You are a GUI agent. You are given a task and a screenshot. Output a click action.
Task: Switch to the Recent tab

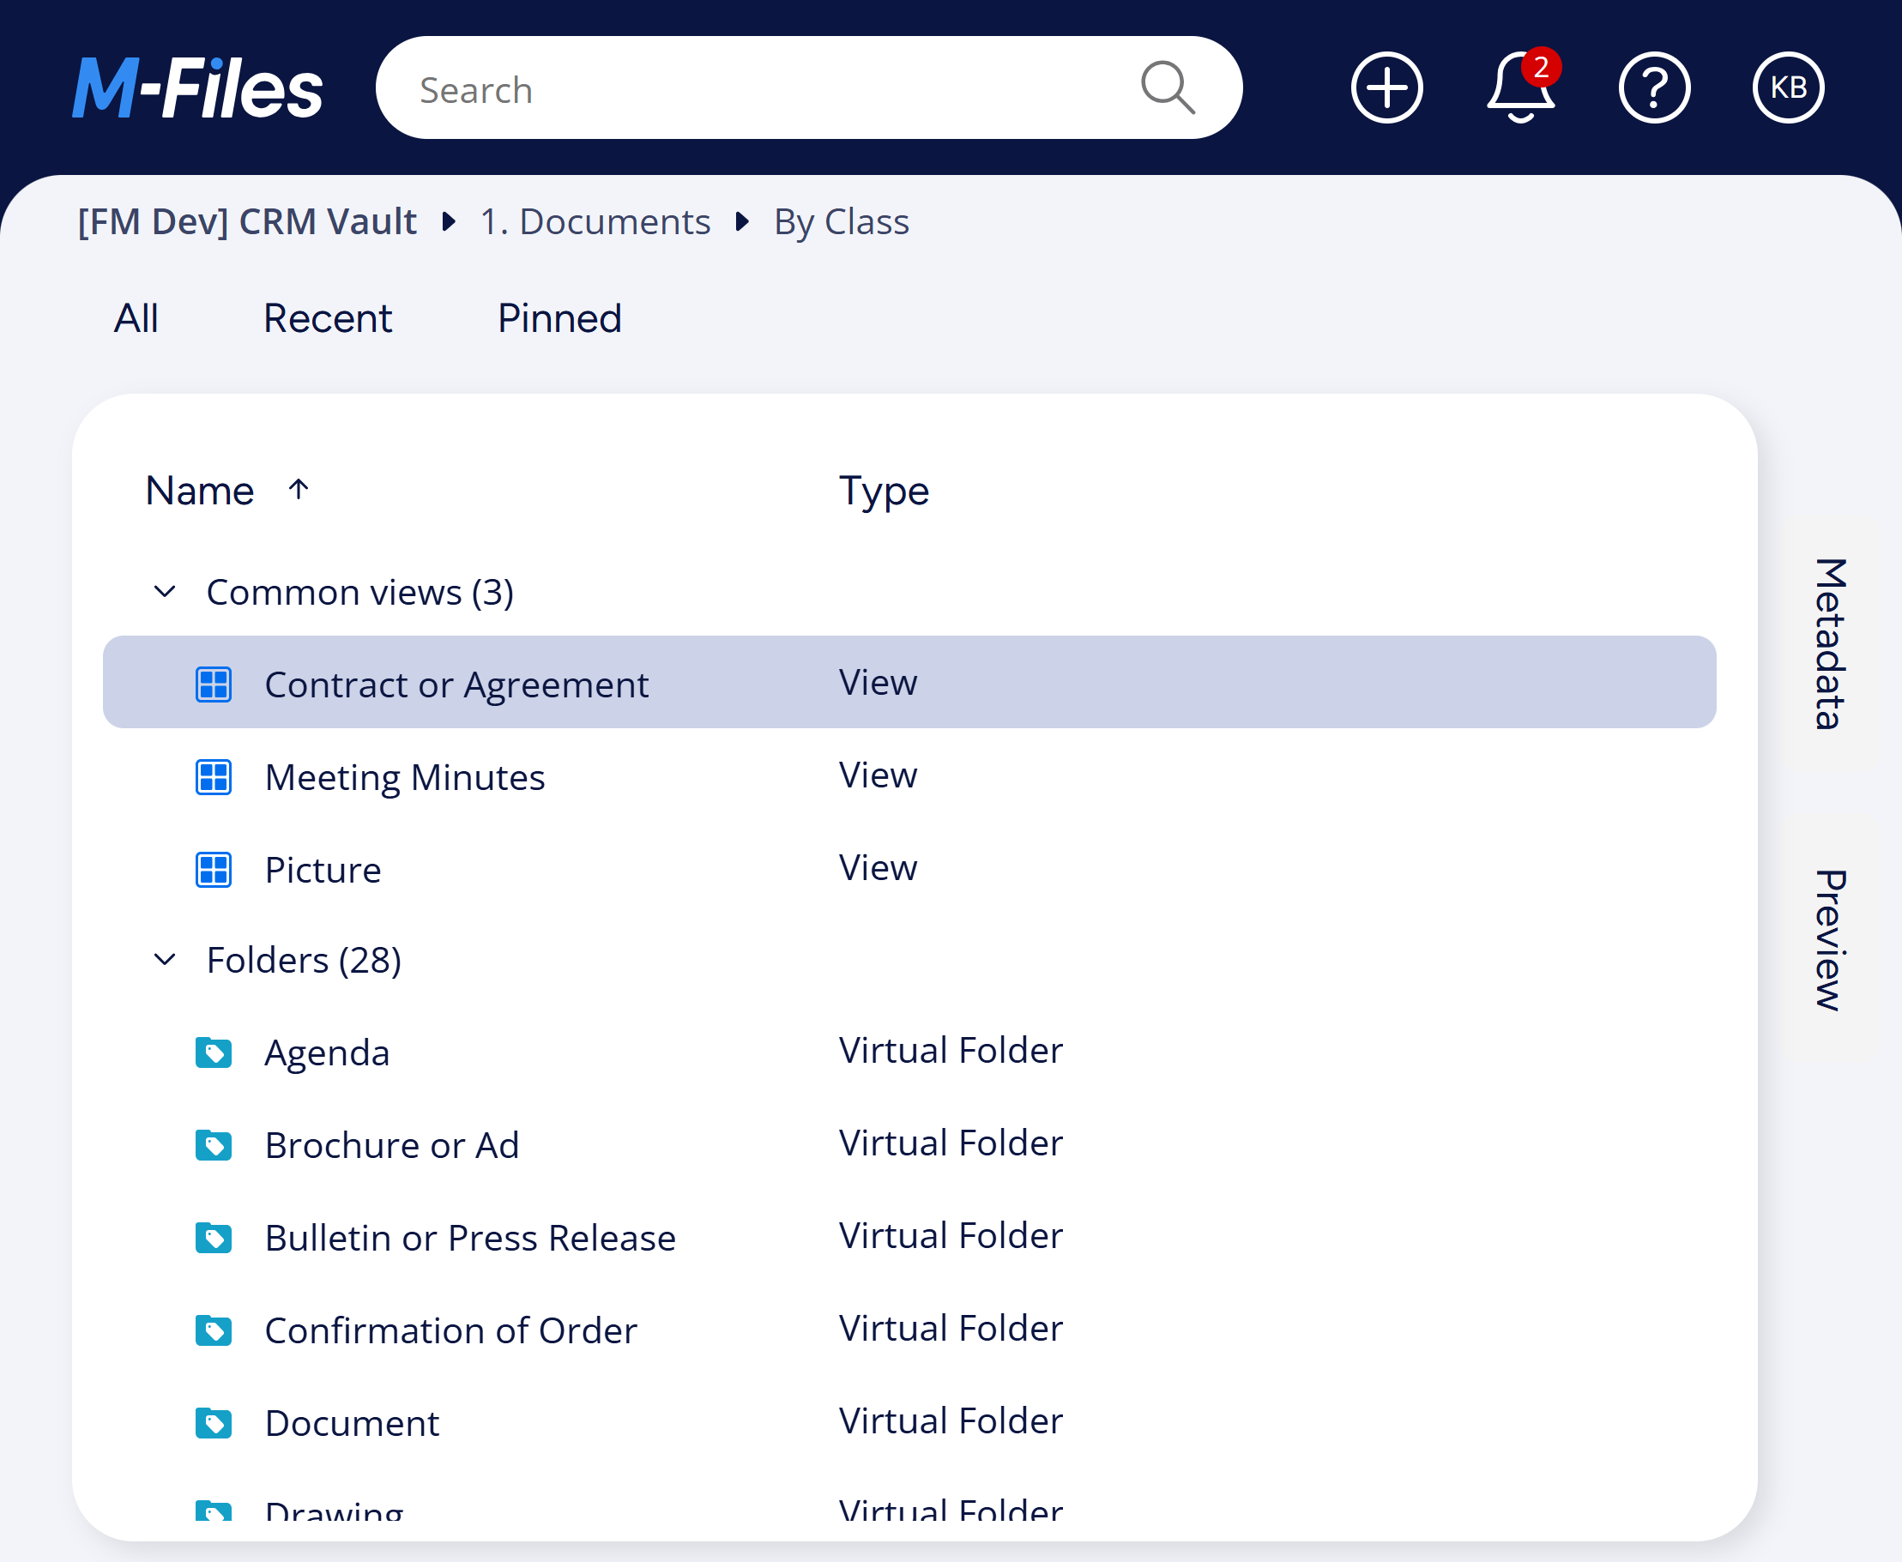[328, 318]
